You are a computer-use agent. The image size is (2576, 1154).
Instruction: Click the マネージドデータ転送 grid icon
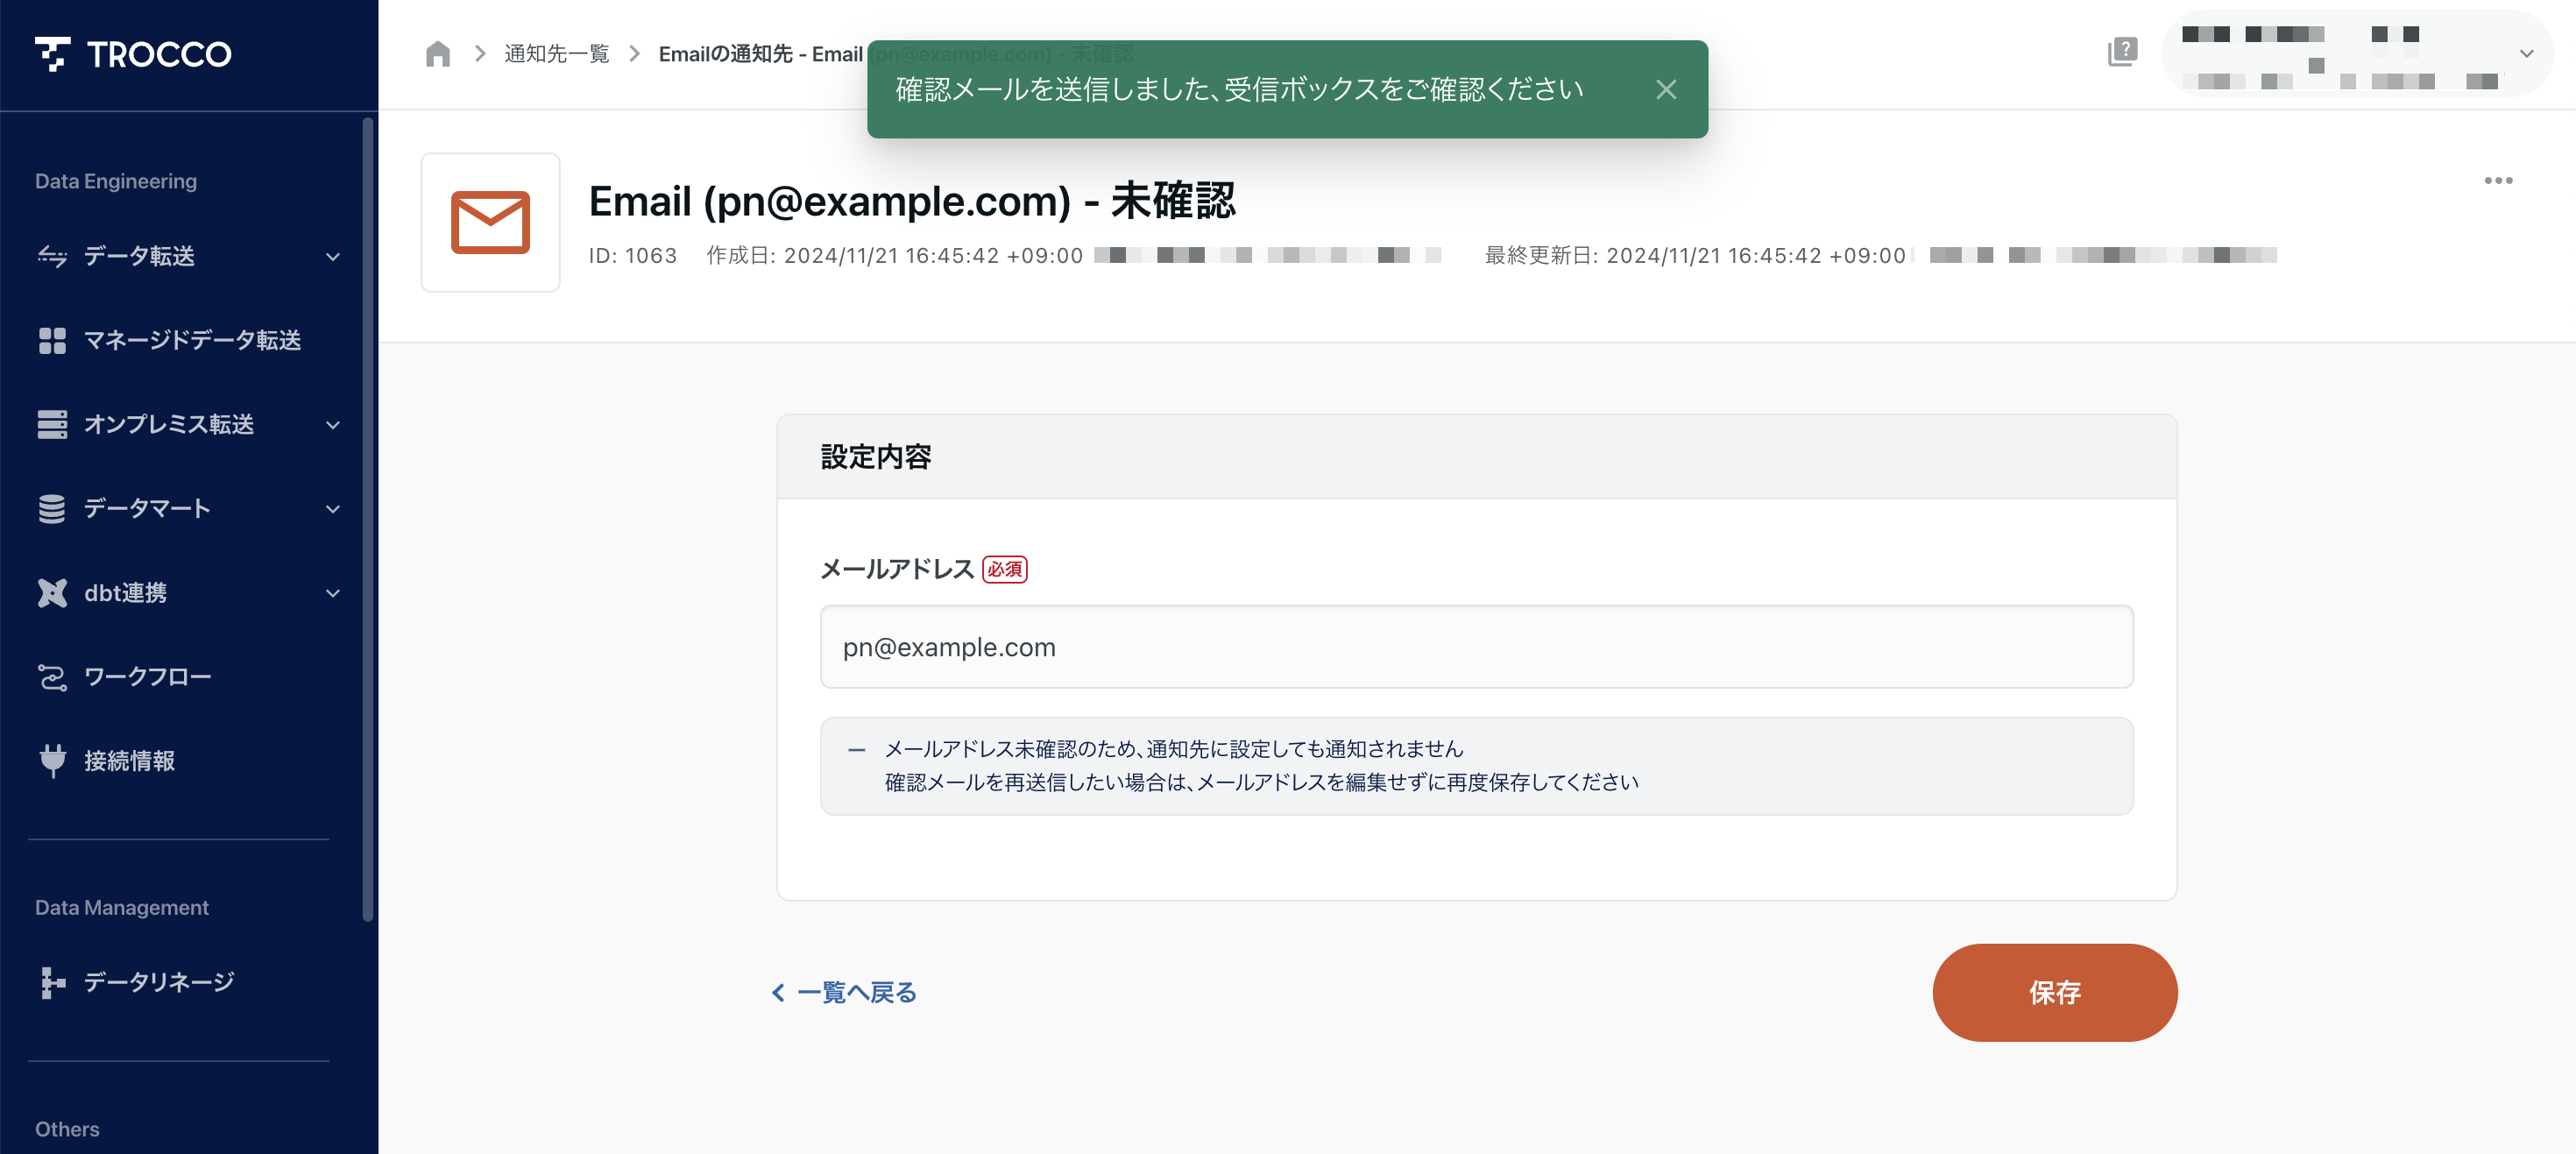click(52, 341)
